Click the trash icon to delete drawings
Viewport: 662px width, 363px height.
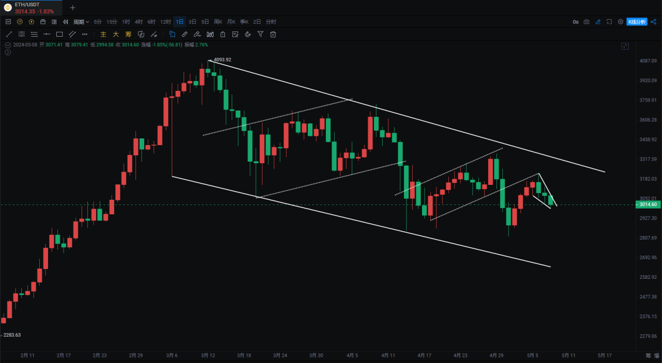(x=273, y=35)
